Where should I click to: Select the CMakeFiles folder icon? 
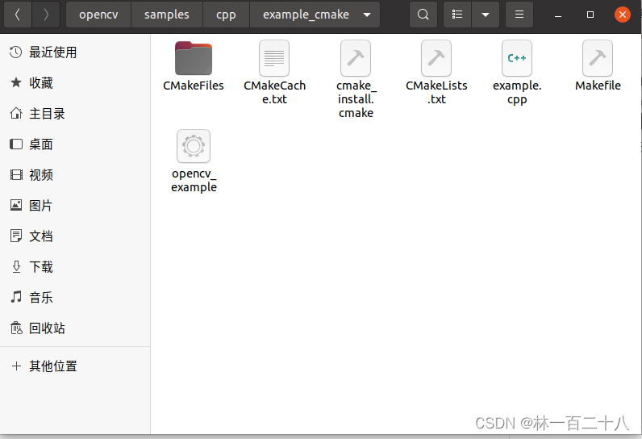[194, 58]
